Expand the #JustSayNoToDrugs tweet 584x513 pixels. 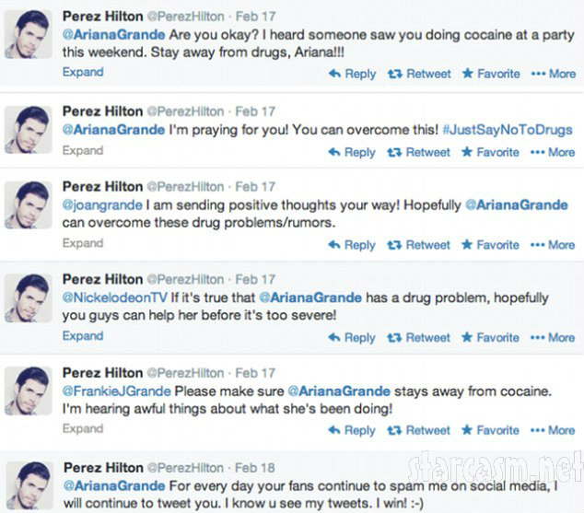coord(83,150)
